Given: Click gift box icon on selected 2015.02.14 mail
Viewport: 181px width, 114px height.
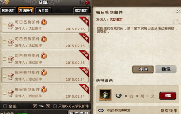Looking at the screenshot, I should click(x=44, y=72).
